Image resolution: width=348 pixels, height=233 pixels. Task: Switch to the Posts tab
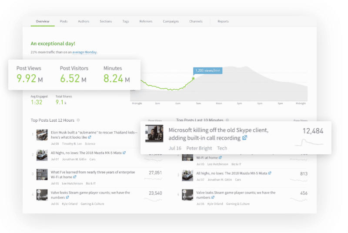pyautogui.click(x=64, y=21)
